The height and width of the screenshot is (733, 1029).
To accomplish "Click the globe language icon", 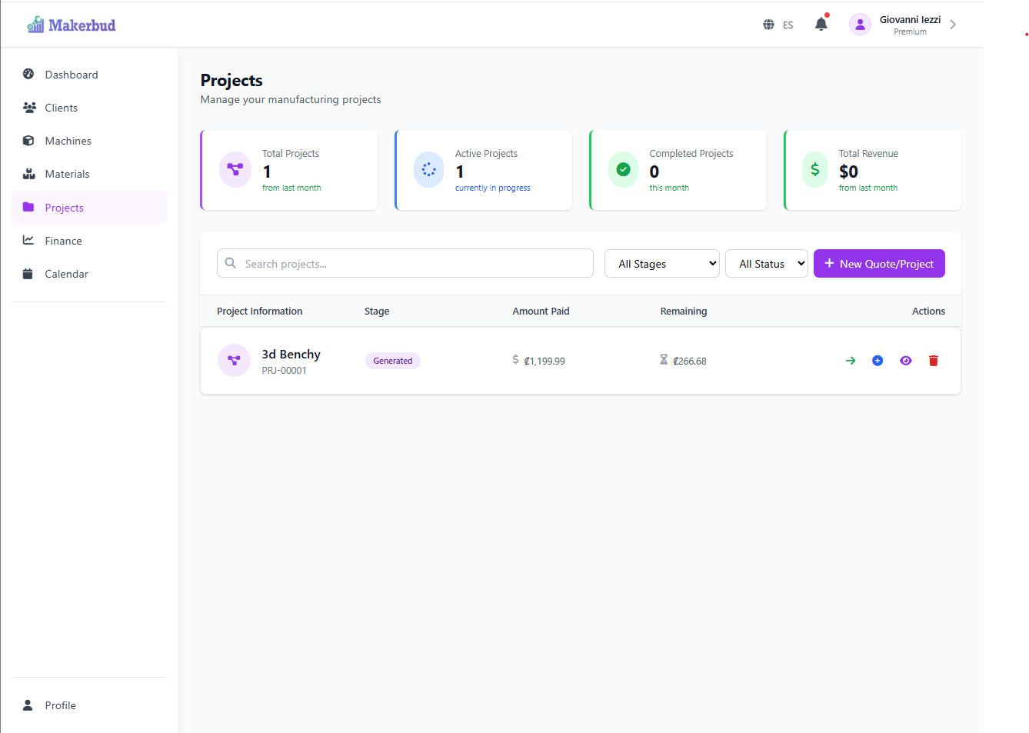I will coord(768,25).
